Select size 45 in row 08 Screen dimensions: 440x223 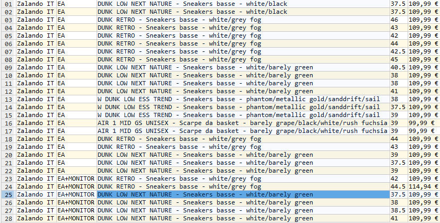399,59
